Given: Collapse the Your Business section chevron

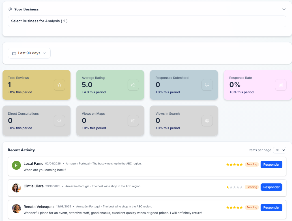Looking at the screenshot, I should click(x=284, y=9).
